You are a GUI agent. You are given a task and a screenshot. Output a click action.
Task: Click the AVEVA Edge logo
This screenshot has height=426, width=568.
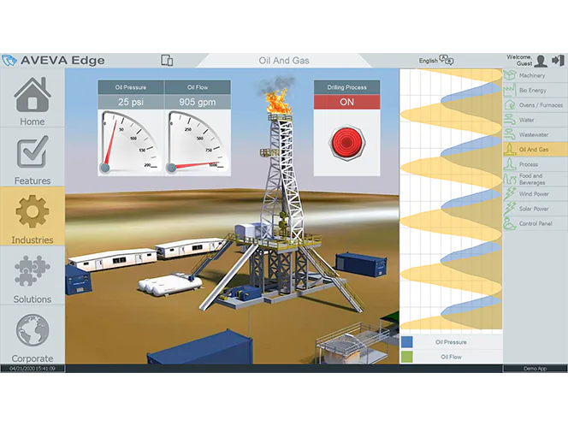[53, 60]
